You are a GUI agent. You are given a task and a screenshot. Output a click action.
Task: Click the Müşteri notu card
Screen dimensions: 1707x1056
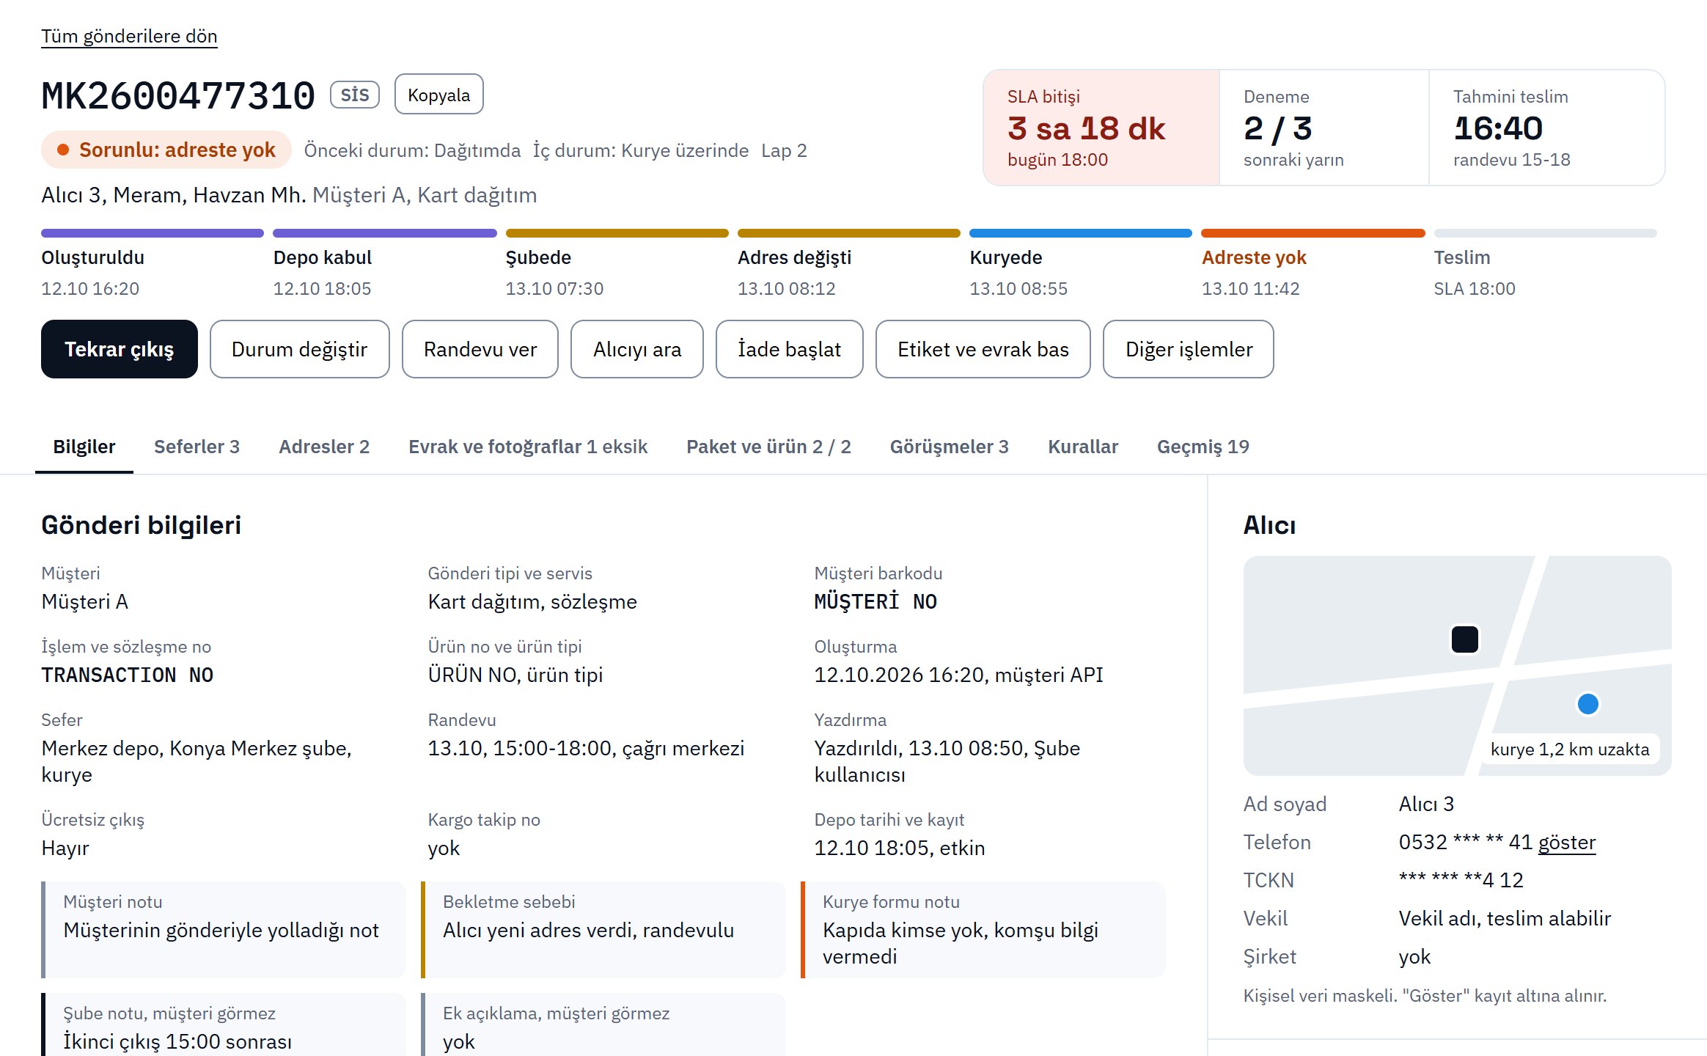(x=224, y=930)
